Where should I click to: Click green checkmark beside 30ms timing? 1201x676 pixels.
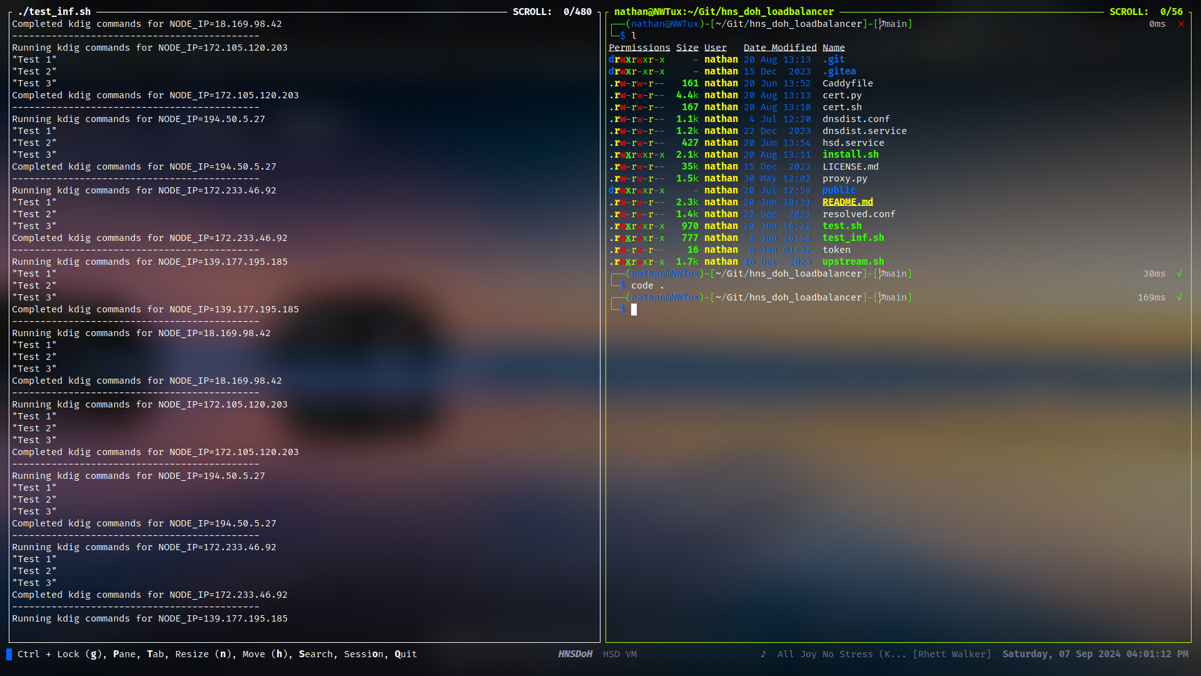coord(1180,274)
